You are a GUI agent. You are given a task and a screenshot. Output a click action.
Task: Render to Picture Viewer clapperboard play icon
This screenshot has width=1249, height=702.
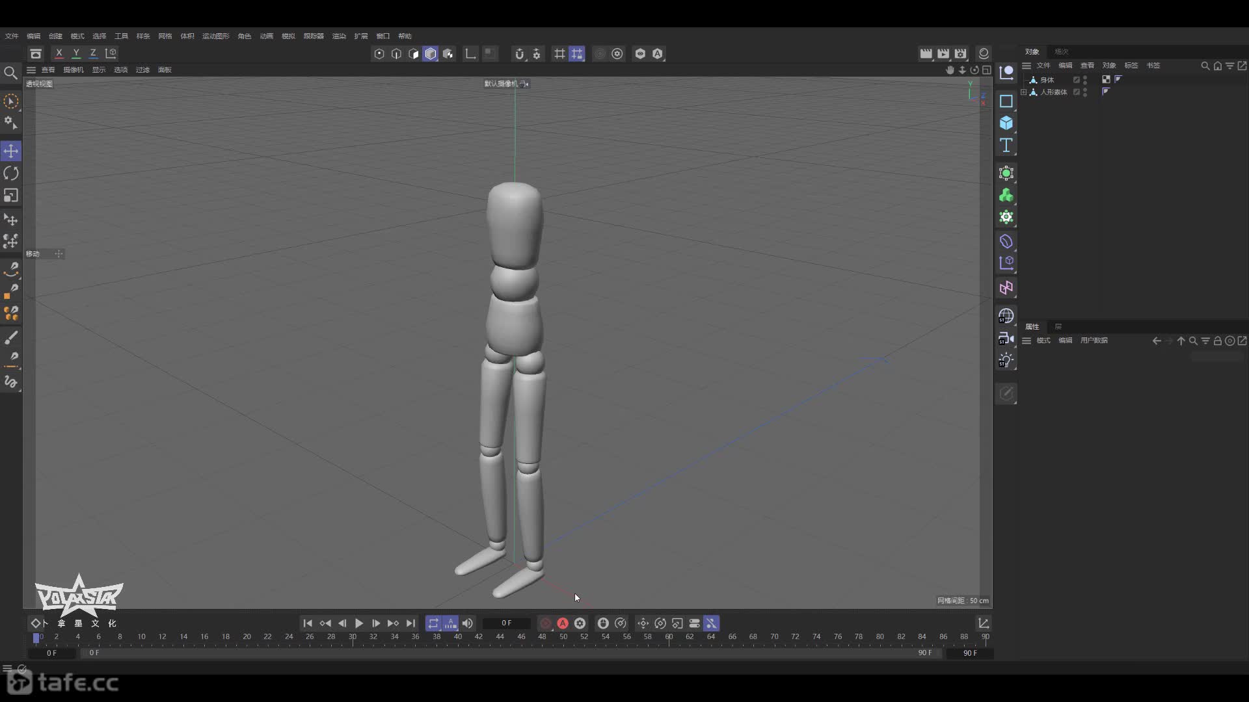click(x=943, y=53)
